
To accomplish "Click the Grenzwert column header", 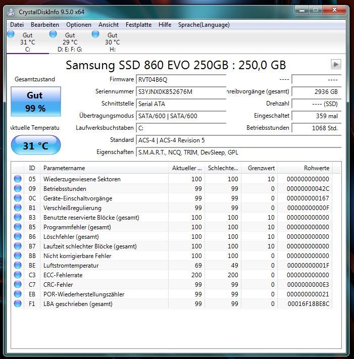I will (260, 168).
